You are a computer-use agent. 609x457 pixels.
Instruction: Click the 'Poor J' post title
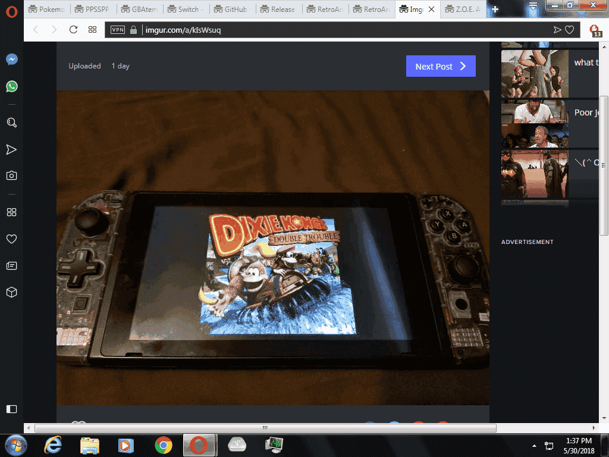coord(586,112)
